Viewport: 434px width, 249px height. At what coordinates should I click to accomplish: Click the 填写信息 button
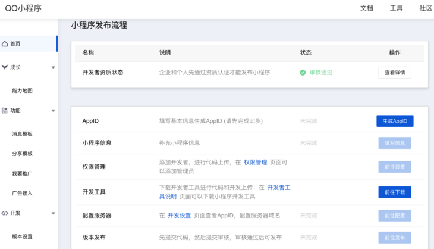pos(395,143)
